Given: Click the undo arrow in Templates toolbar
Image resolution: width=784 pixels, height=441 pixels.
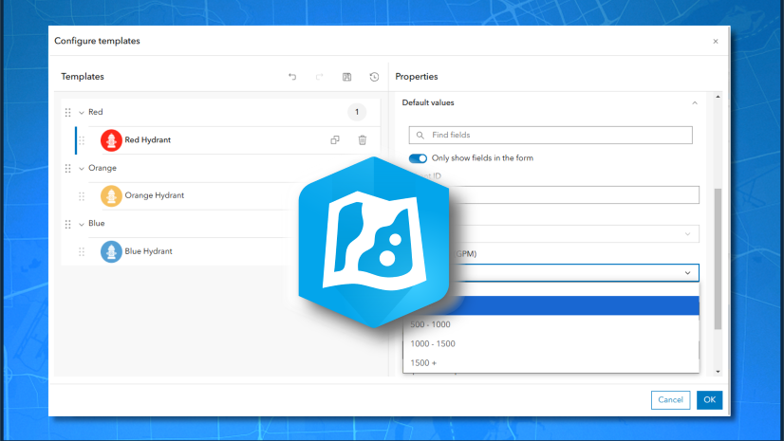Looking at the screenshot, I should tap(292, 77).
